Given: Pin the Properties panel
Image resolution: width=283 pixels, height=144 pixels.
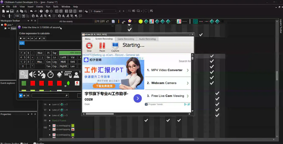Looking at the screenshot, I should pyautogui.click(x=32, y=114).
